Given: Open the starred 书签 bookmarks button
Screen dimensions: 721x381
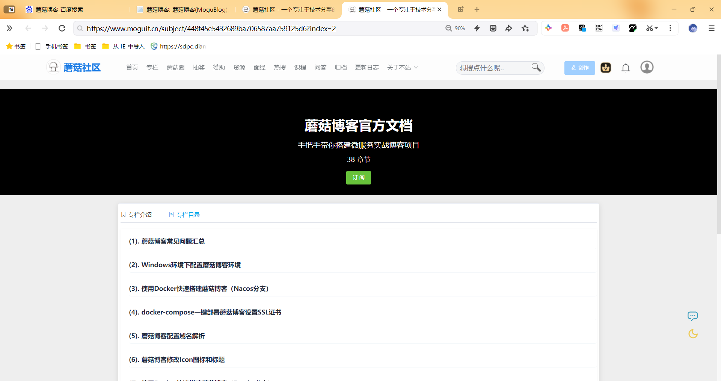Looking at the screenshot, I should point(16,46).
